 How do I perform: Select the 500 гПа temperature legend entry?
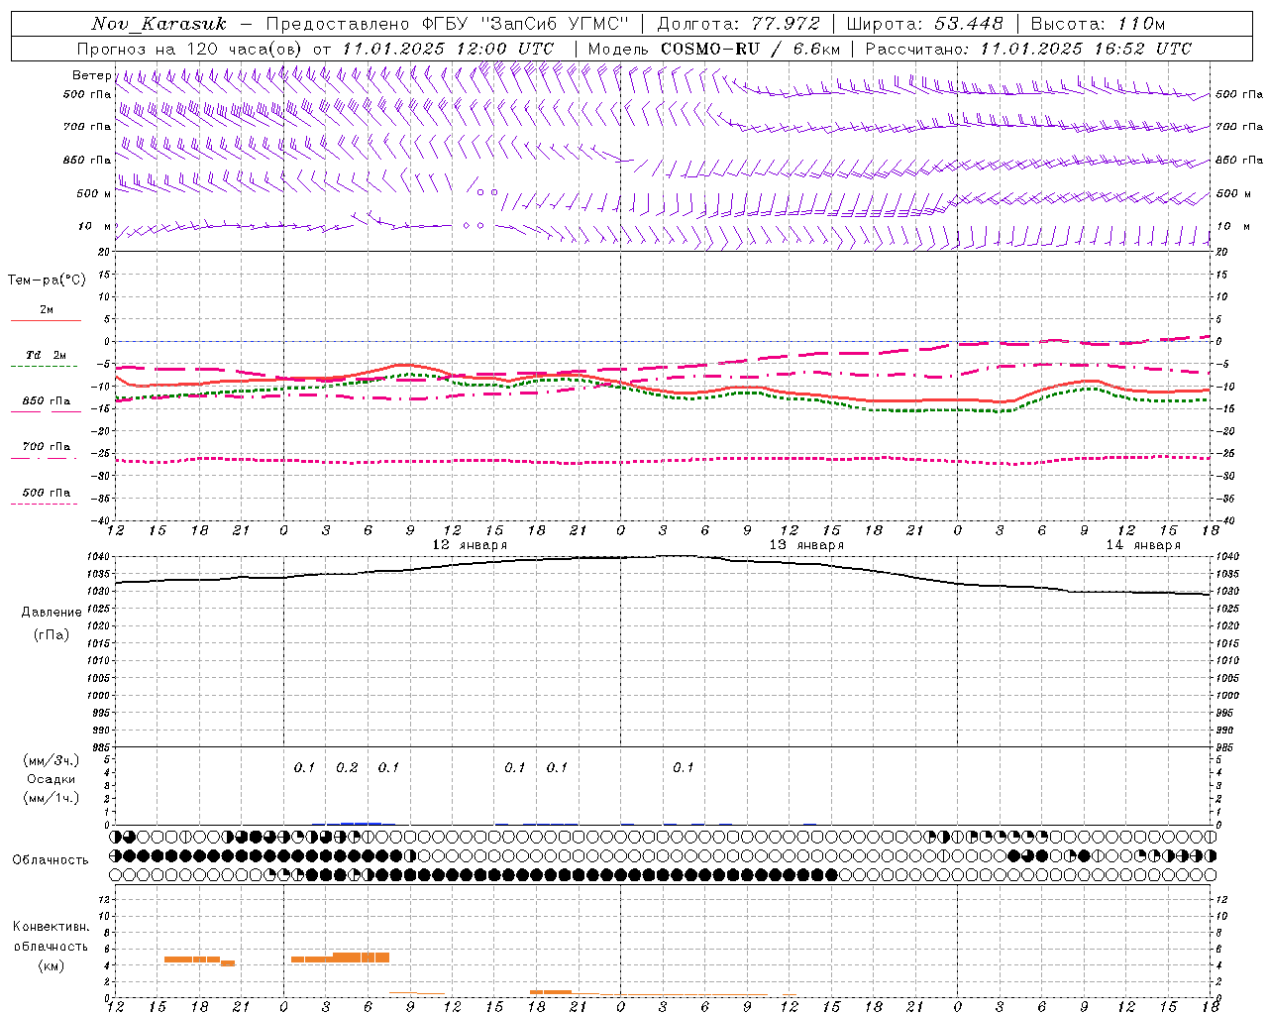pos(47,493)
